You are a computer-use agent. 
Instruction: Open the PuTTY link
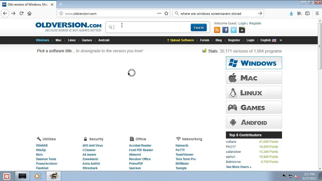(180, 150)
